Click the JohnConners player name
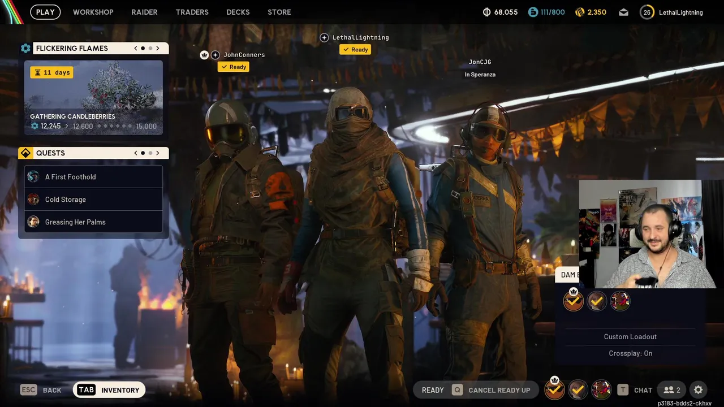Image resolution: width=724 pixels, height=407 pixels. (x=244, y=55)
